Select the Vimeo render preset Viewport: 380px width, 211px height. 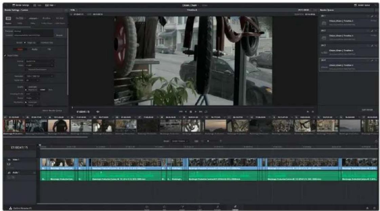coord(33,20)
